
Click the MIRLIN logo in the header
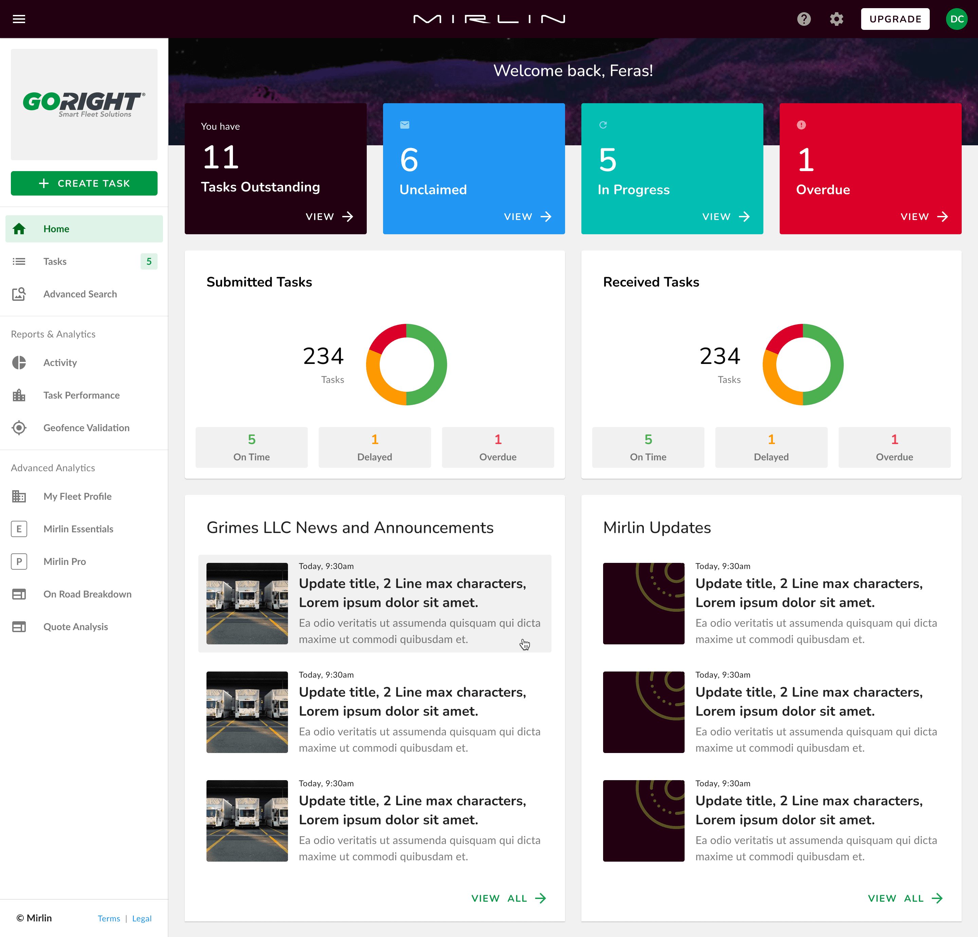coord(489,19)
